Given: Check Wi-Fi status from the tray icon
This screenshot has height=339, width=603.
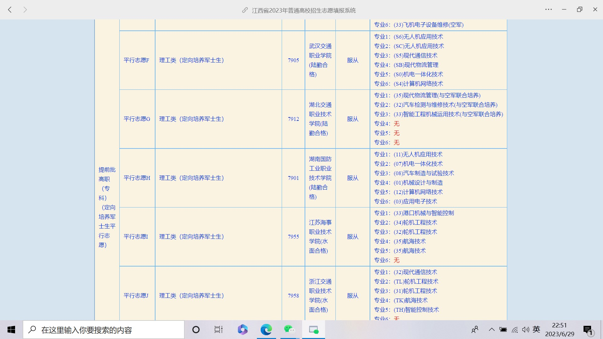Looking at the screenshot, I should click(x=515, y=330).
